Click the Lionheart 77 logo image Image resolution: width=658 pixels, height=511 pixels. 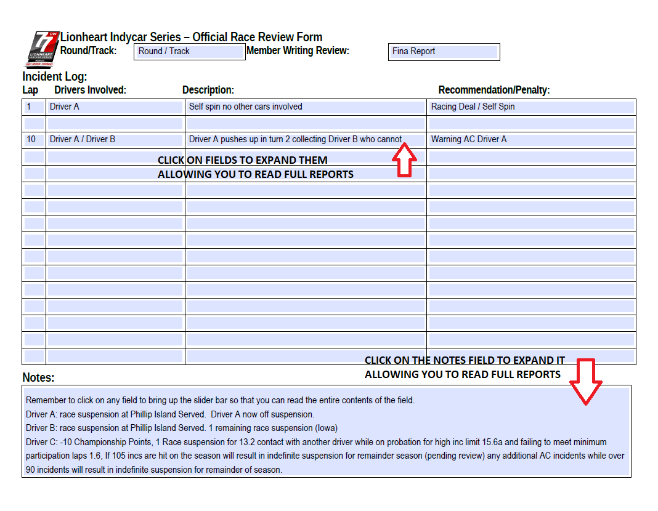41,49
